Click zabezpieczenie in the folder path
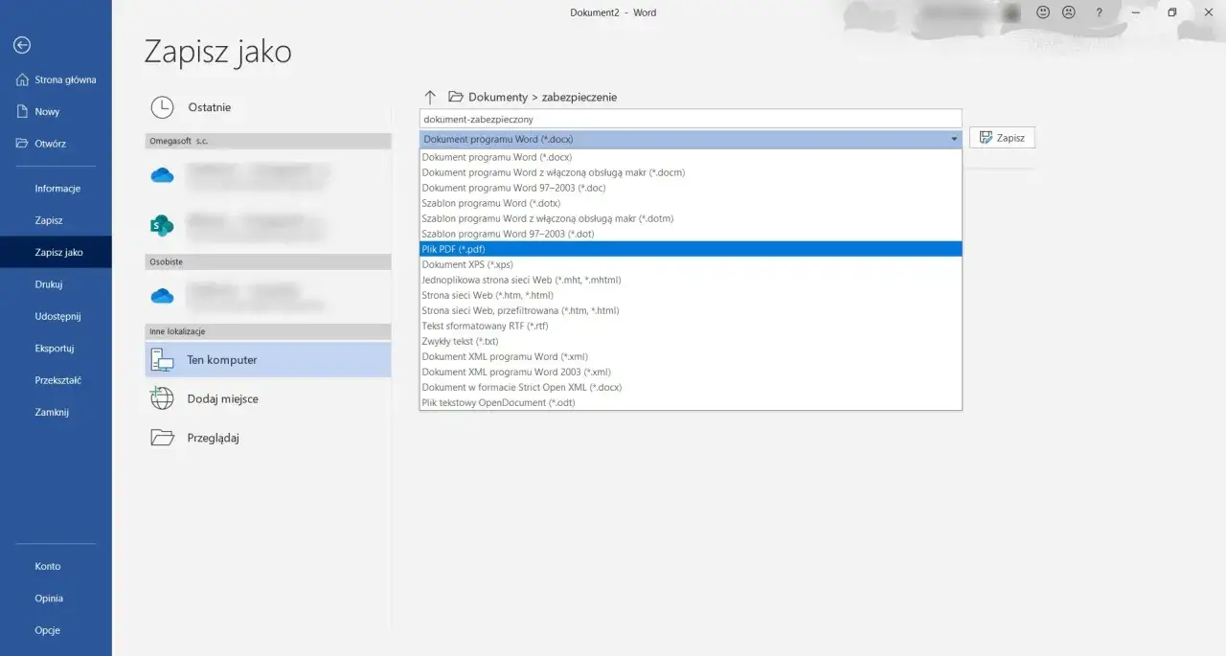 [x=579, y=97]
